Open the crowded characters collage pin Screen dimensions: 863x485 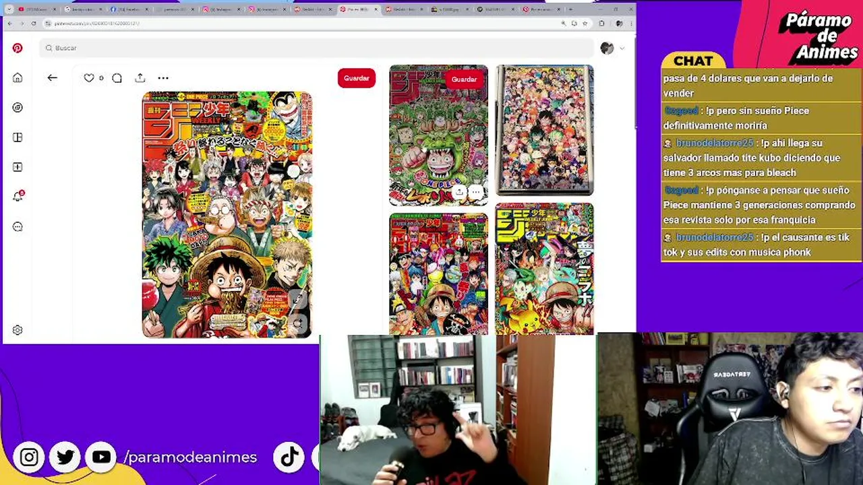[x=545, y=130]
